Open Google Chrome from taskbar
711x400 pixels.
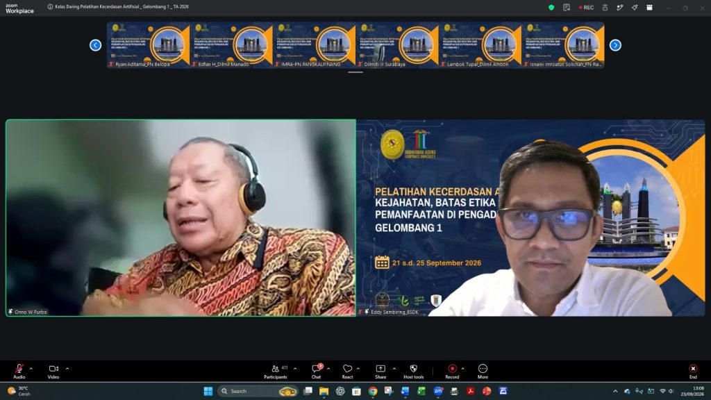pyautogui.click(x=373, y=391)
